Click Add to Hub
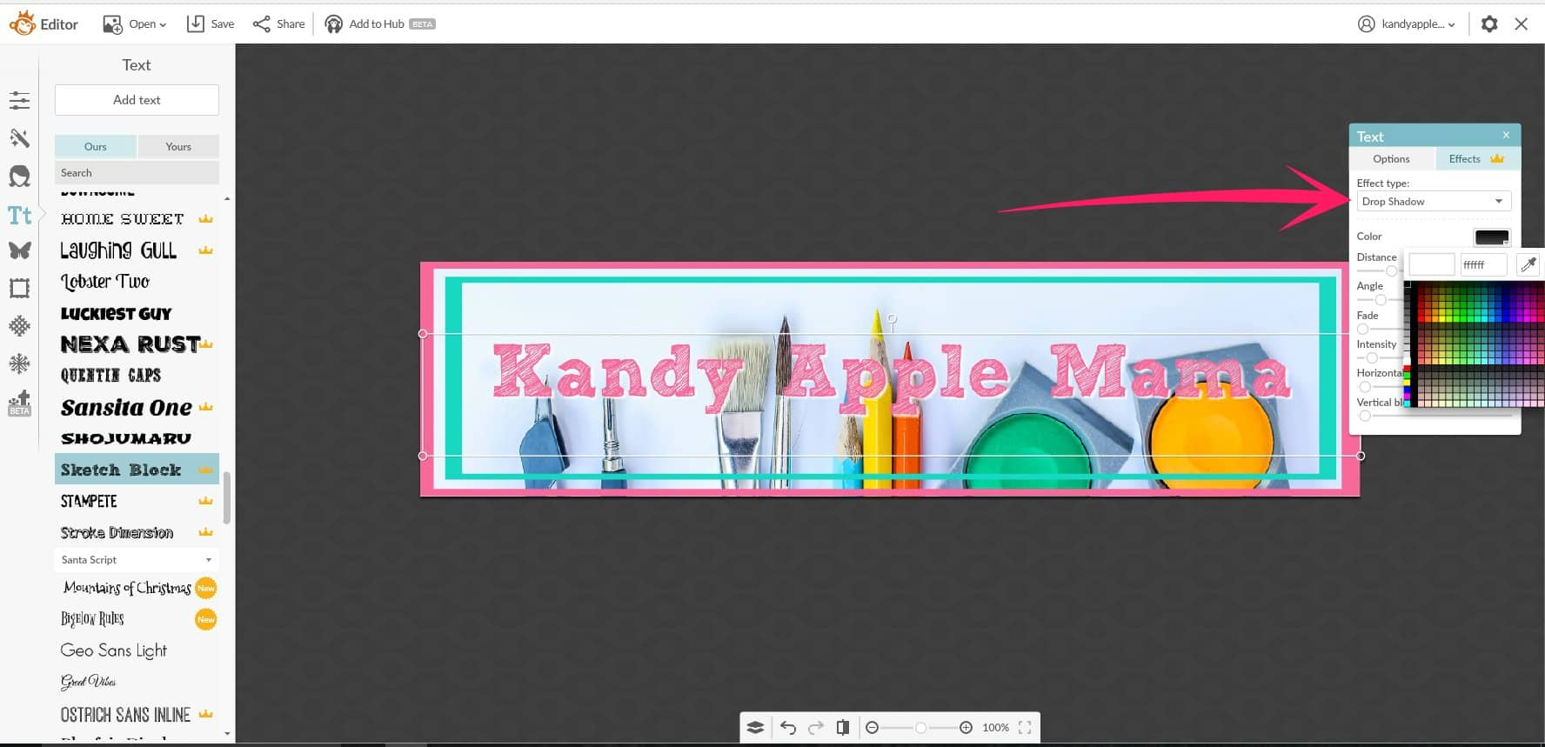 pos(379,23)
